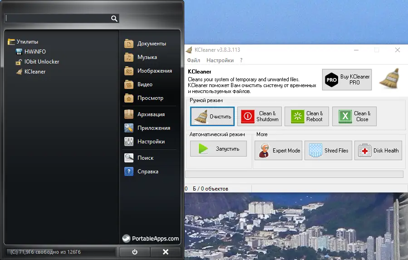
Task: Click the Поиск magnifier icon
Action: click(x=129, y=158)
